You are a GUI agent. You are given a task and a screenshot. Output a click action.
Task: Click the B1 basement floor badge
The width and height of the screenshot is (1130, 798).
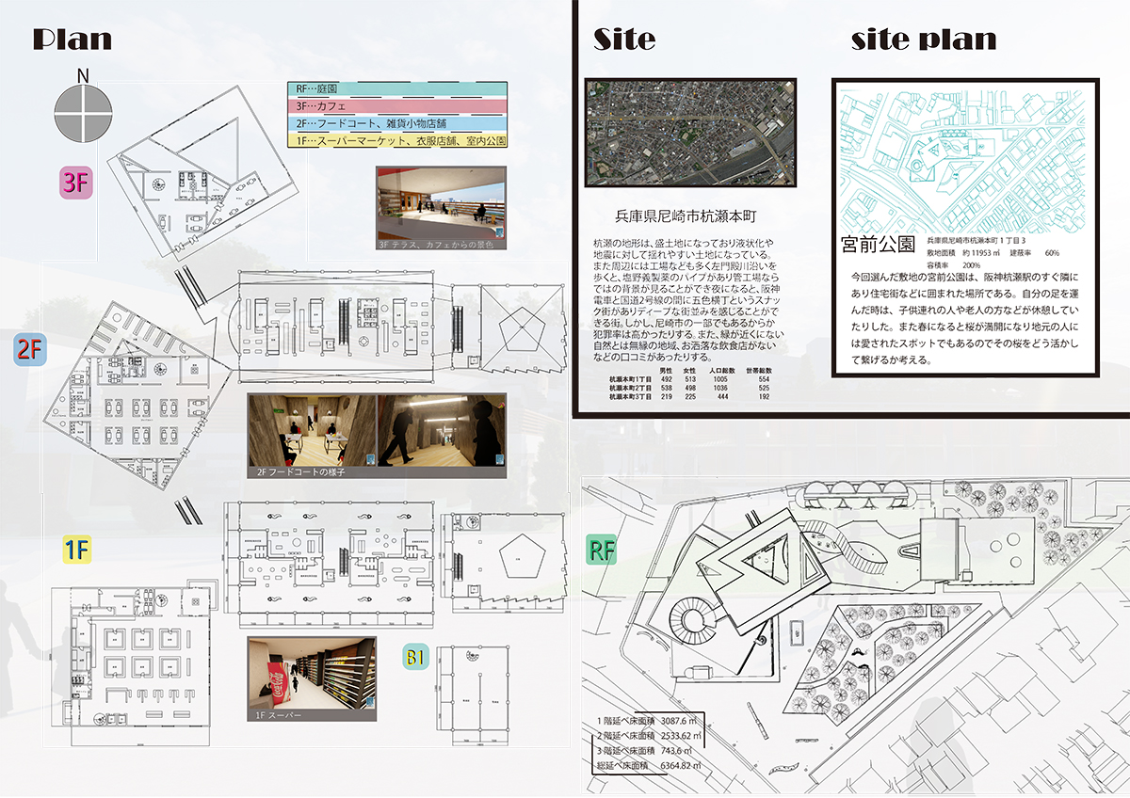coord(415,658)
